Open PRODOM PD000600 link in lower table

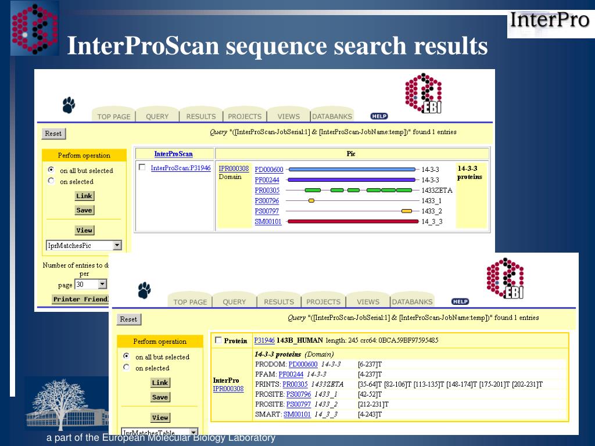pos(303,364)
